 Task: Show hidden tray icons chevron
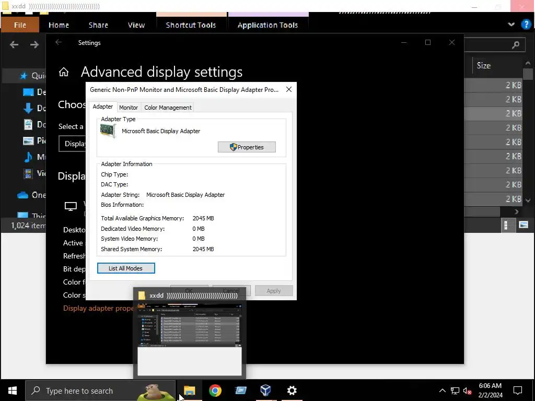point(442,391)
